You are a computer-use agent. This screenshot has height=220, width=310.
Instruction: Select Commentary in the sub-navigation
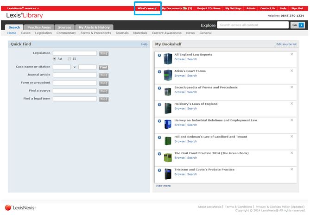[x=66, y=33]
